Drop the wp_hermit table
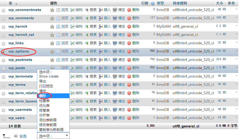The height and width of the screenshot is (139, 244). point(133,27)
